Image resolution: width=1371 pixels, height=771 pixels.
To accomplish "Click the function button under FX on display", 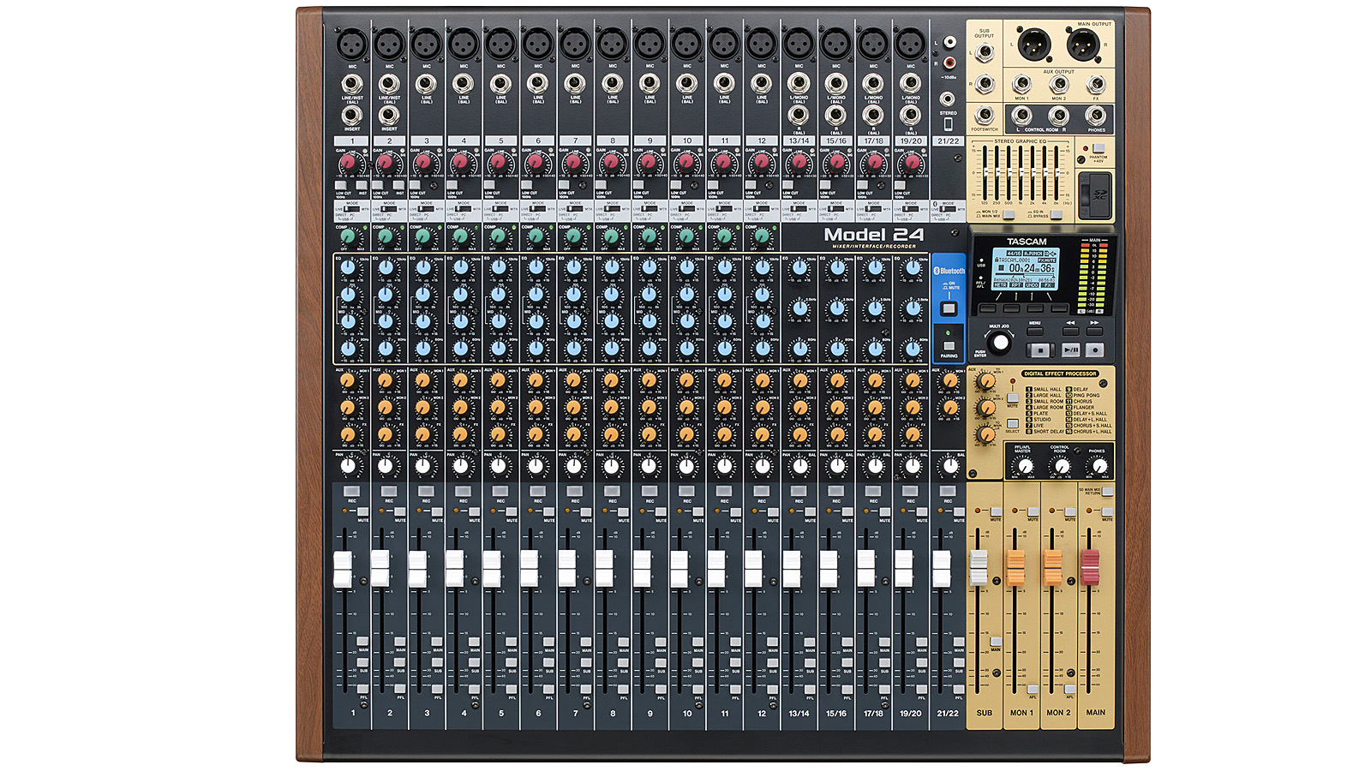I will pos(1060,308).
